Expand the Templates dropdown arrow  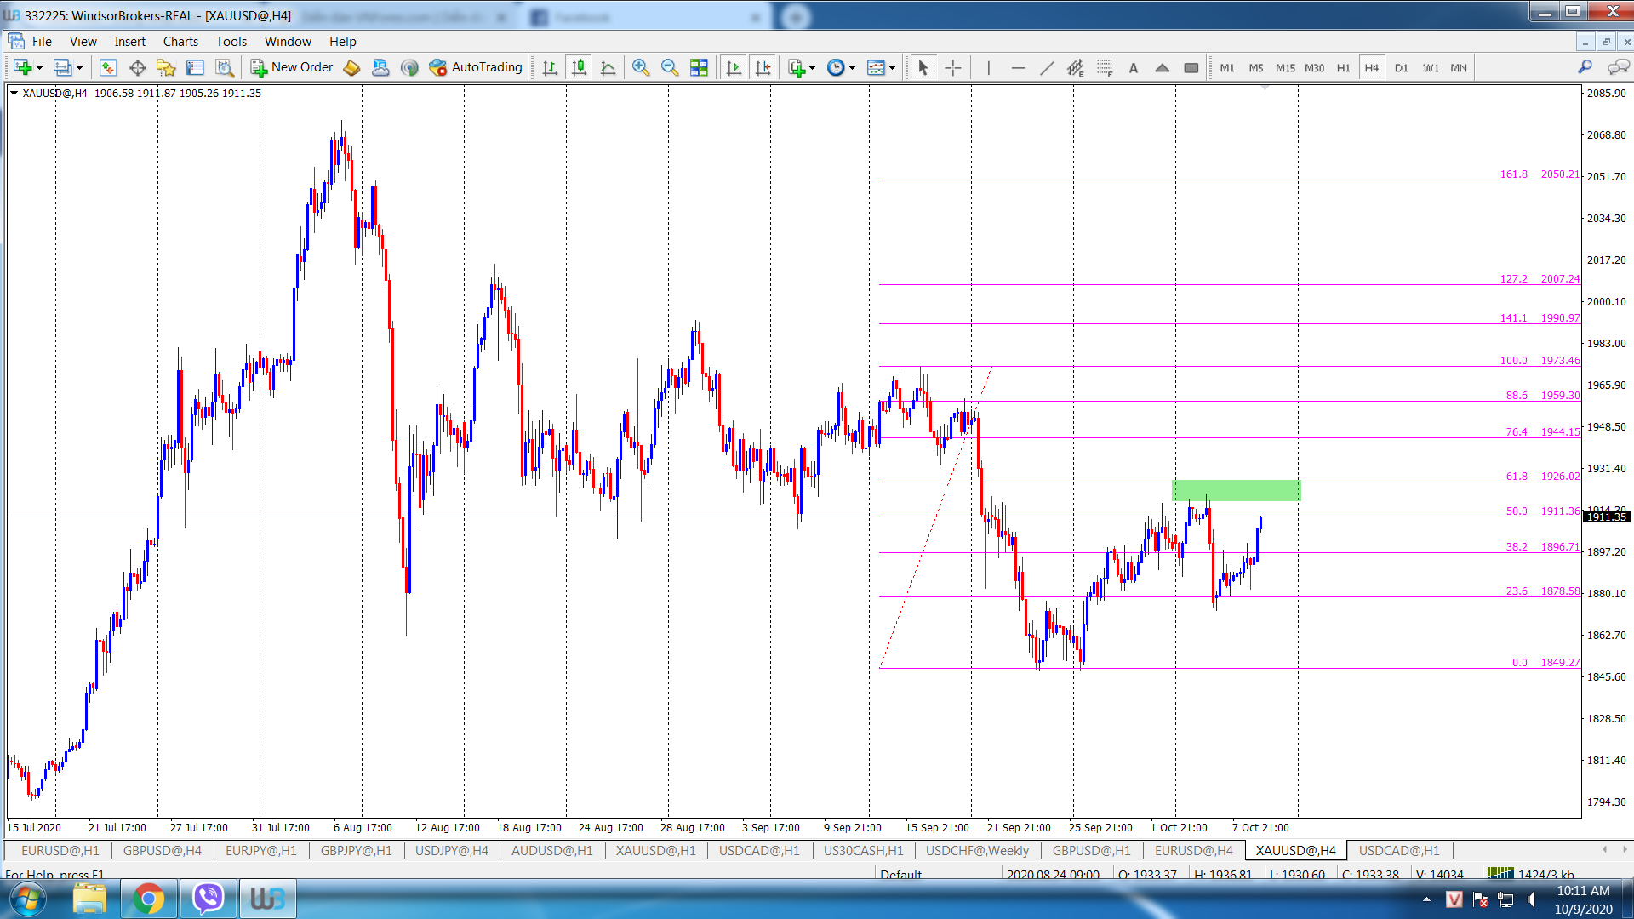[893, 68]
